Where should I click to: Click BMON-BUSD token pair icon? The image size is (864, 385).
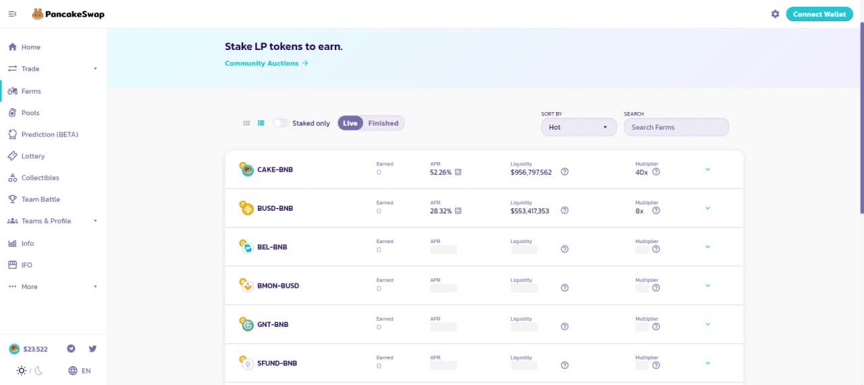[246, 285]
